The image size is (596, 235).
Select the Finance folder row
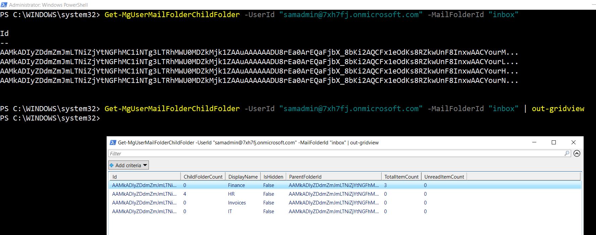236,185
